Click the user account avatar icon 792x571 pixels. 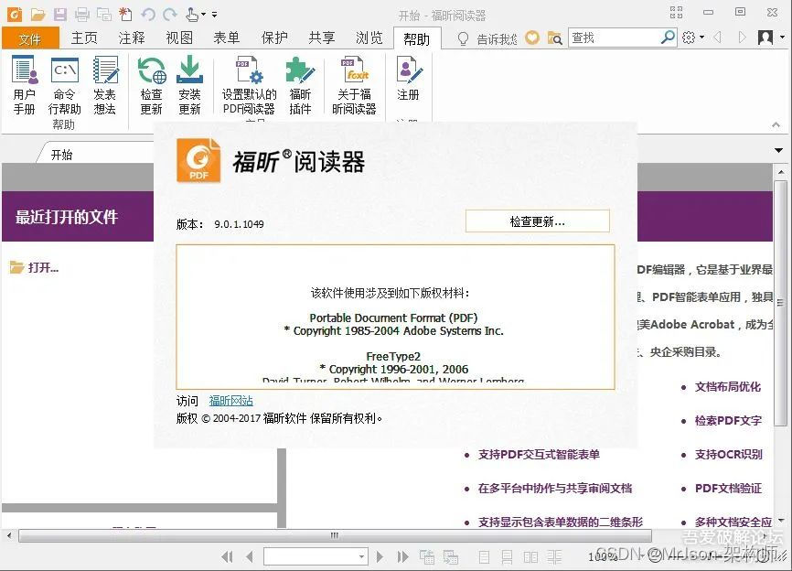pos(765,38)
